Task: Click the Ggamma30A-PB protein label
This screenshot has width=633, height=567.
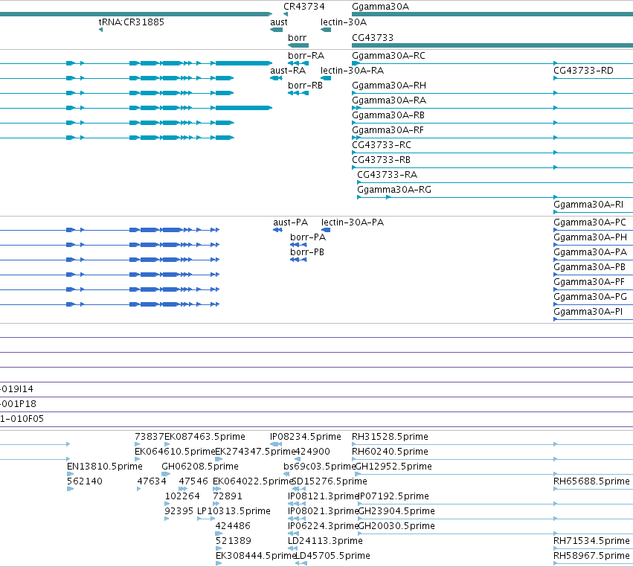Action: (x=589, y=267)
